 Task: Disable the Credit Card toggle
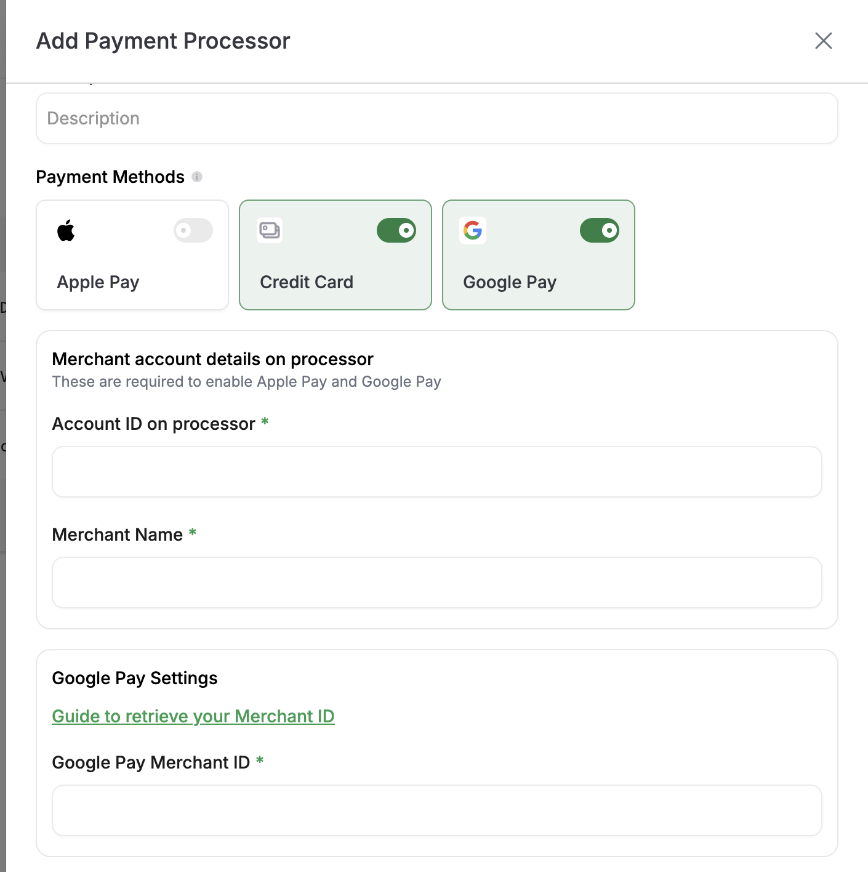(396, 230)
